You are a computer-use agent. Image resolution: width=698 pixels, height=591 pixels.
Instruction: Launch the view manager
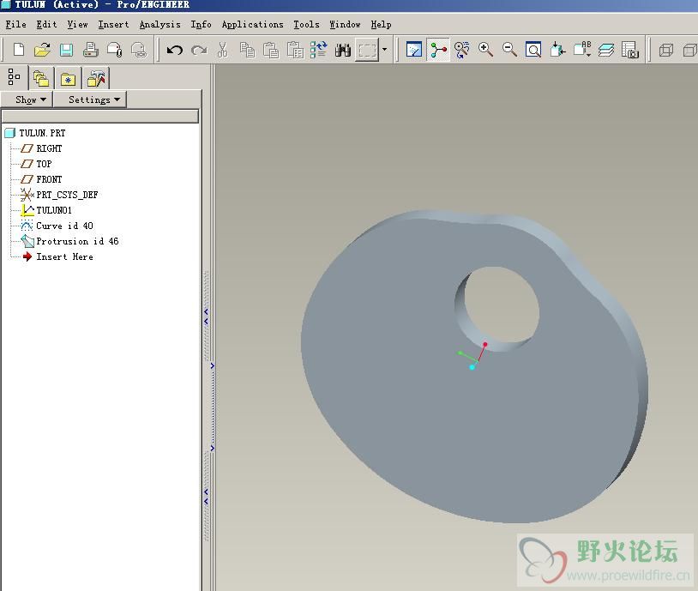tap(630, 50)
